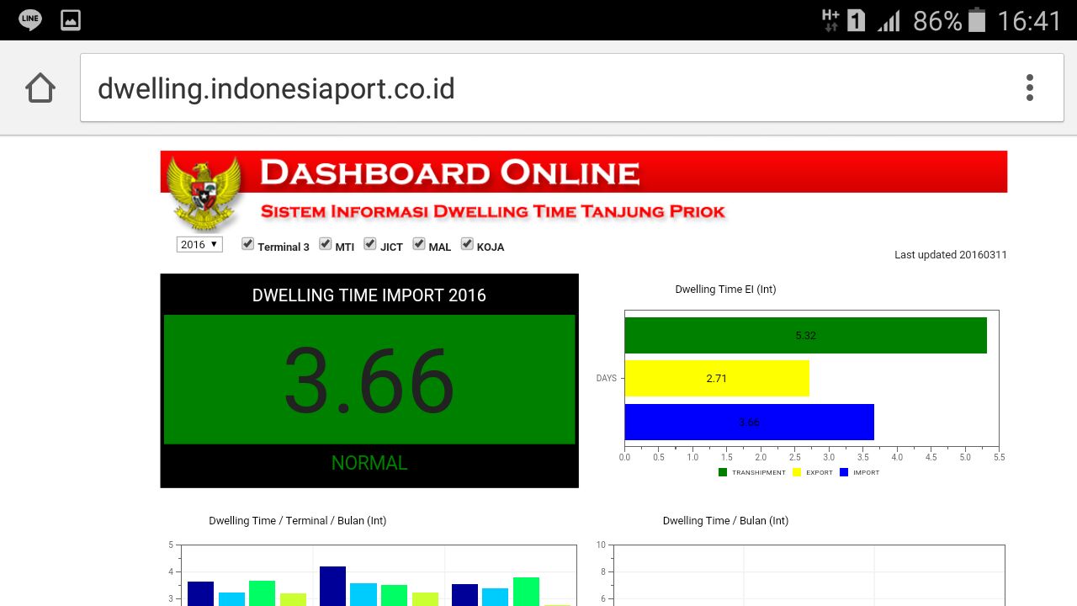Uncheck the MTI checkbox
Image resolution: width=1077 pixels, height=606 pixels.
coord(326,244)
